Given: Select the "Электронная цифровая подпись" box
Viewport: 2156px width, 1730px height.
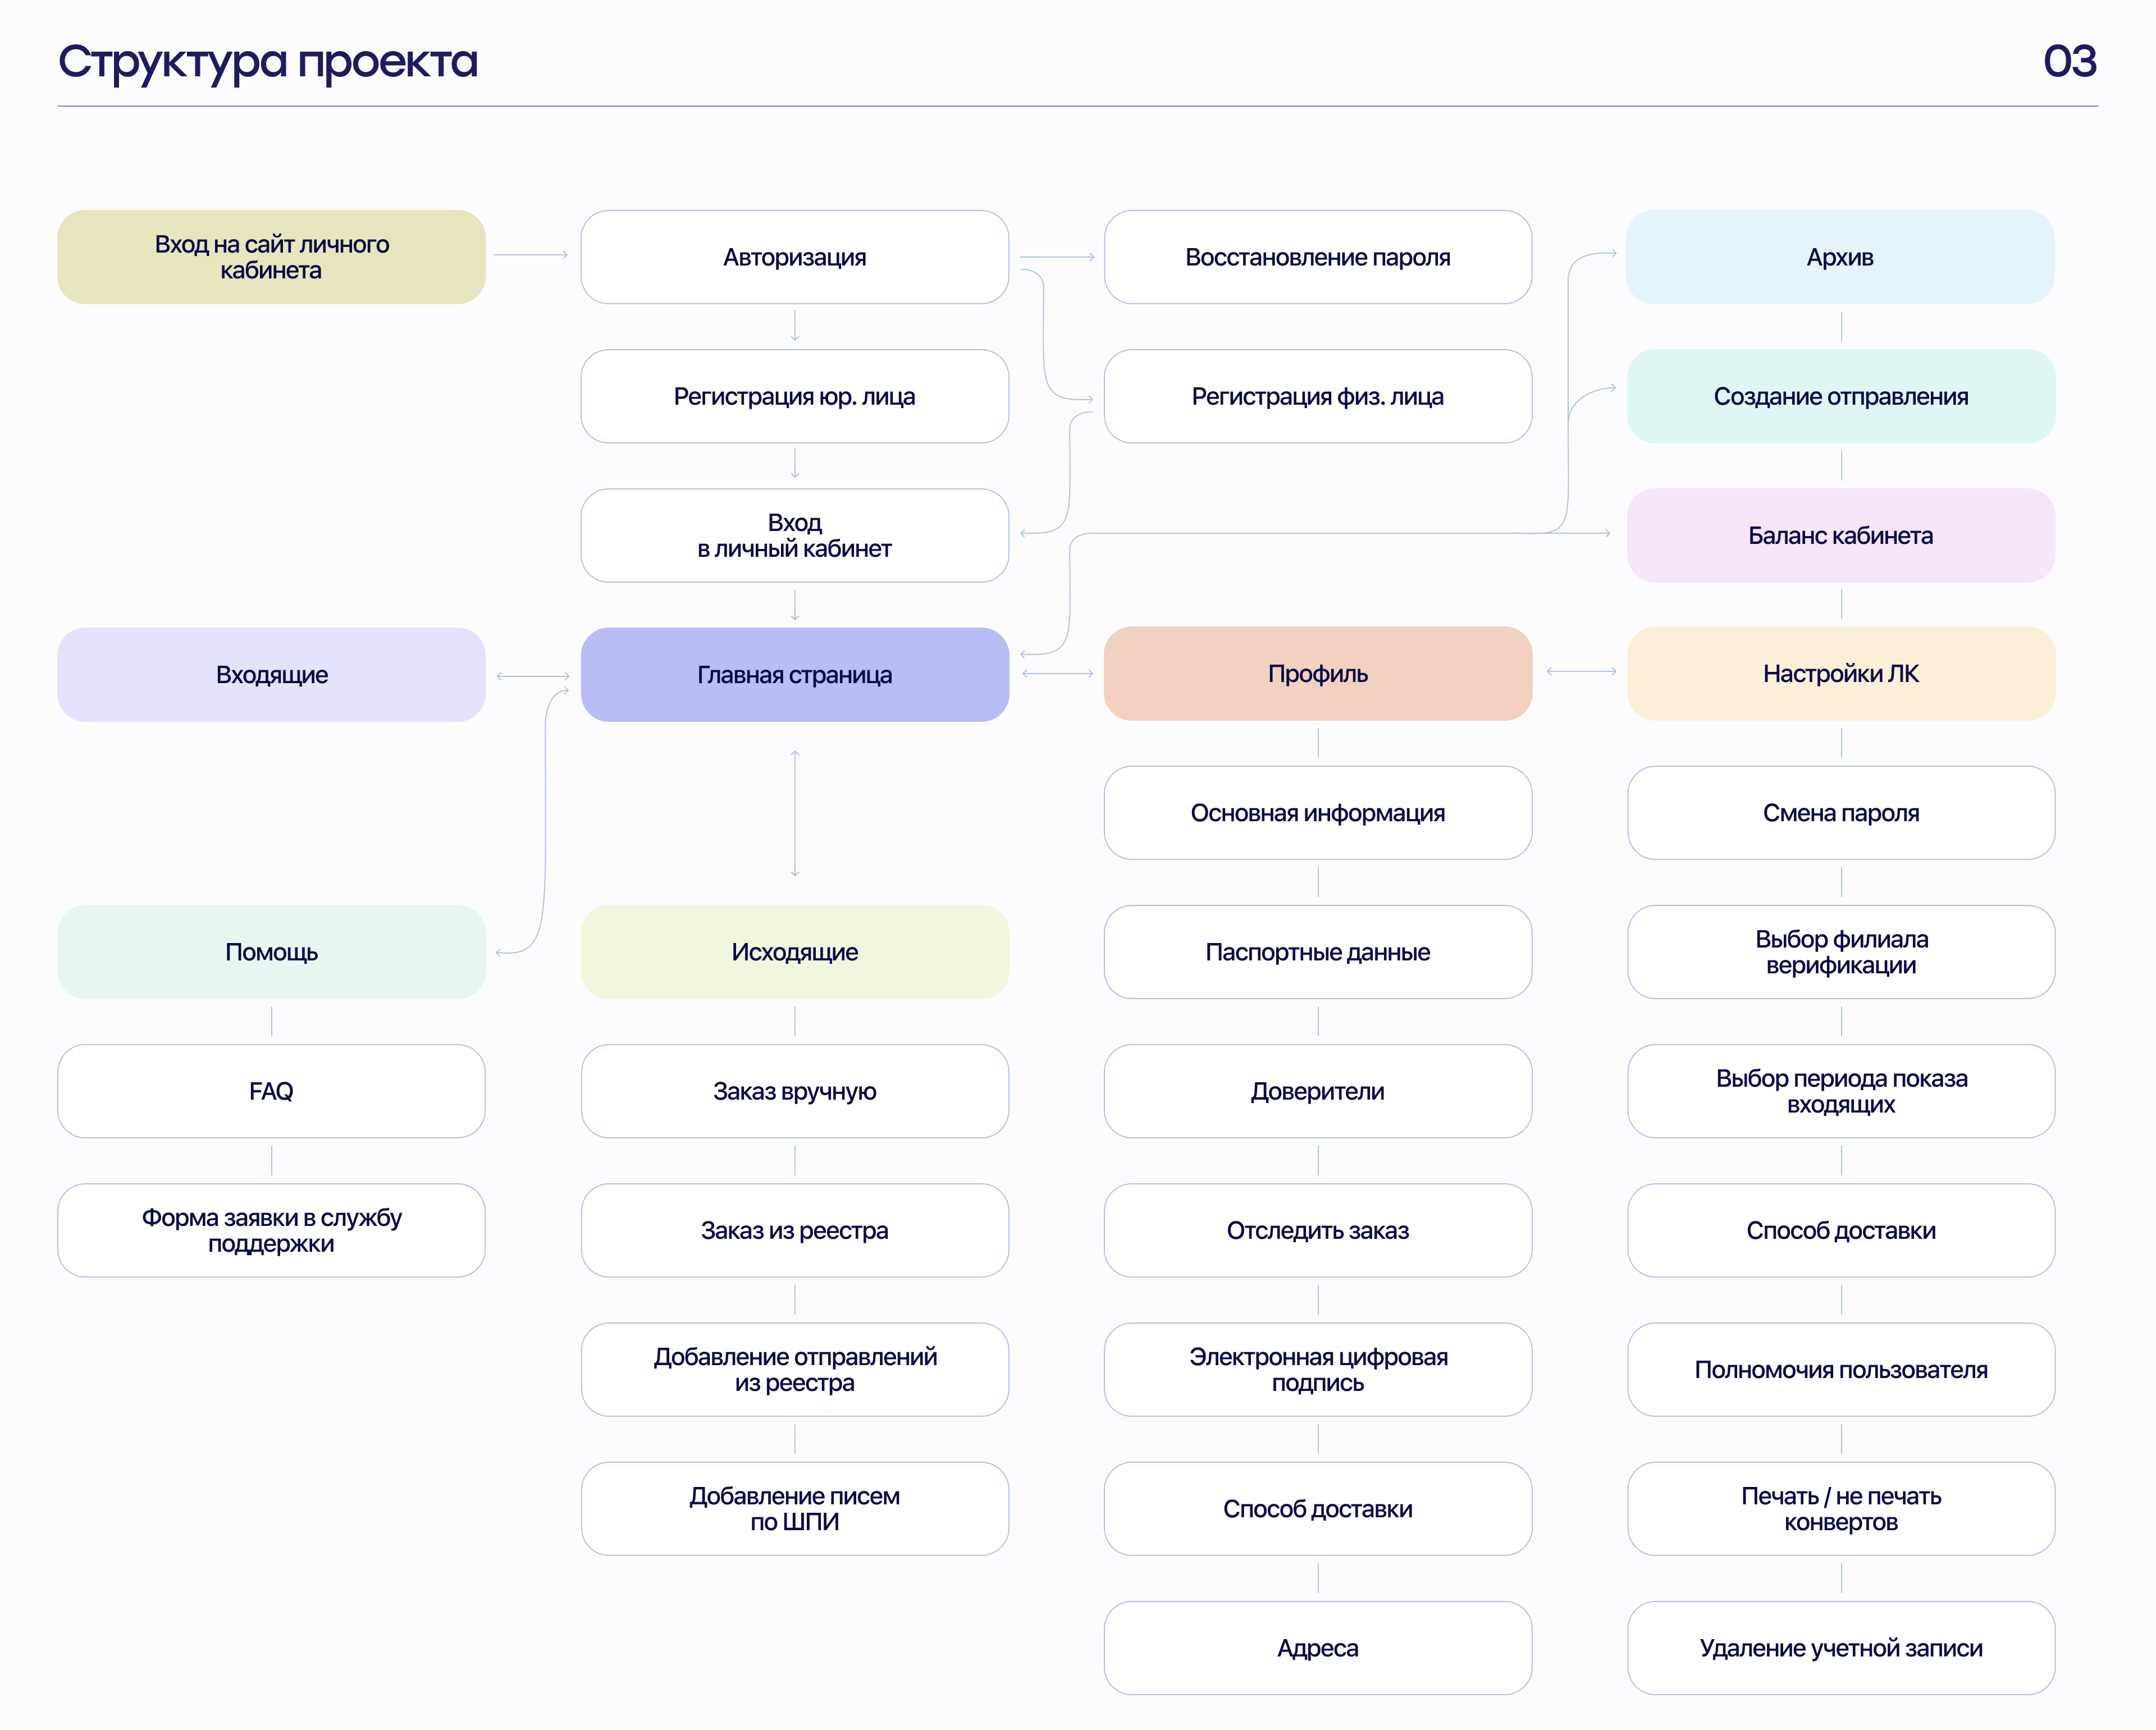Looking at the screenshot, I should tap(1317, 1370).
